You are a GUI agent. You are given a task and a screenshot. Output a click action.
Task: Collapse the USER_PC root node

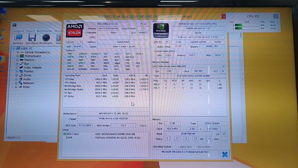pos(14,48)
